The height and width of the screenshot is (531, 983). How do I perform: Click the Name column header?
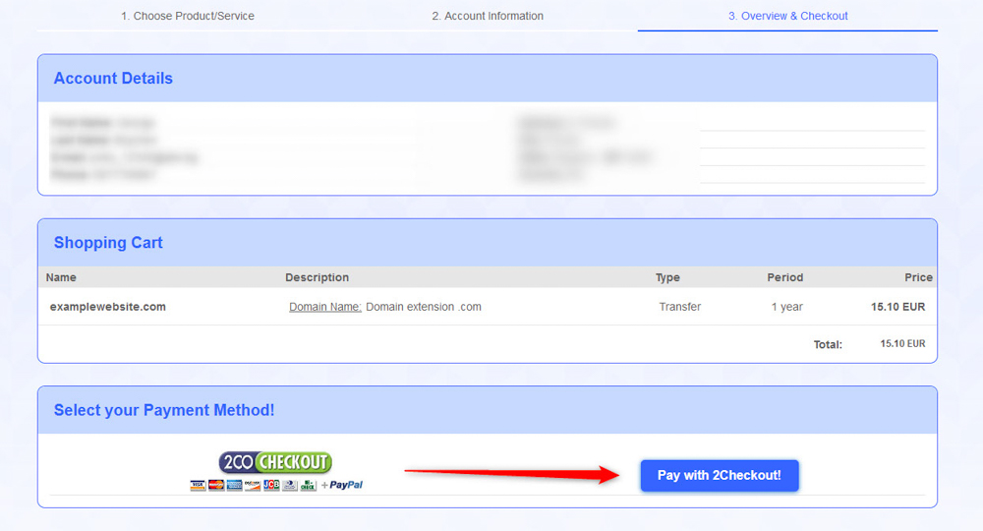point(61,277)
